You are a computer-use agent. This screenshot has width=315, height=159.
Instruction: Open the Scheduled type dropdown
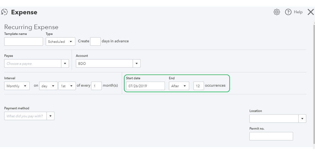(61, 42)
